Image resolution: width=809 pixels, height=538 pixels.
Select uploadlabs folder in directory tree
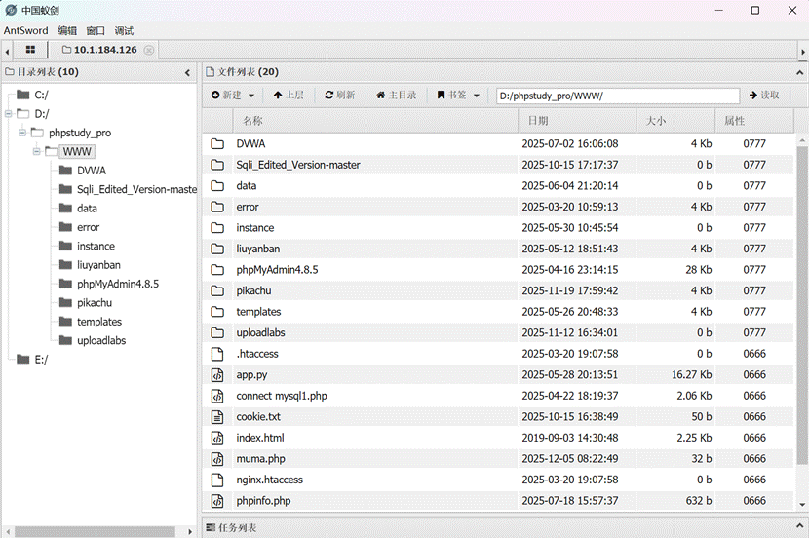pyautogui.click(x=101, y=340)
